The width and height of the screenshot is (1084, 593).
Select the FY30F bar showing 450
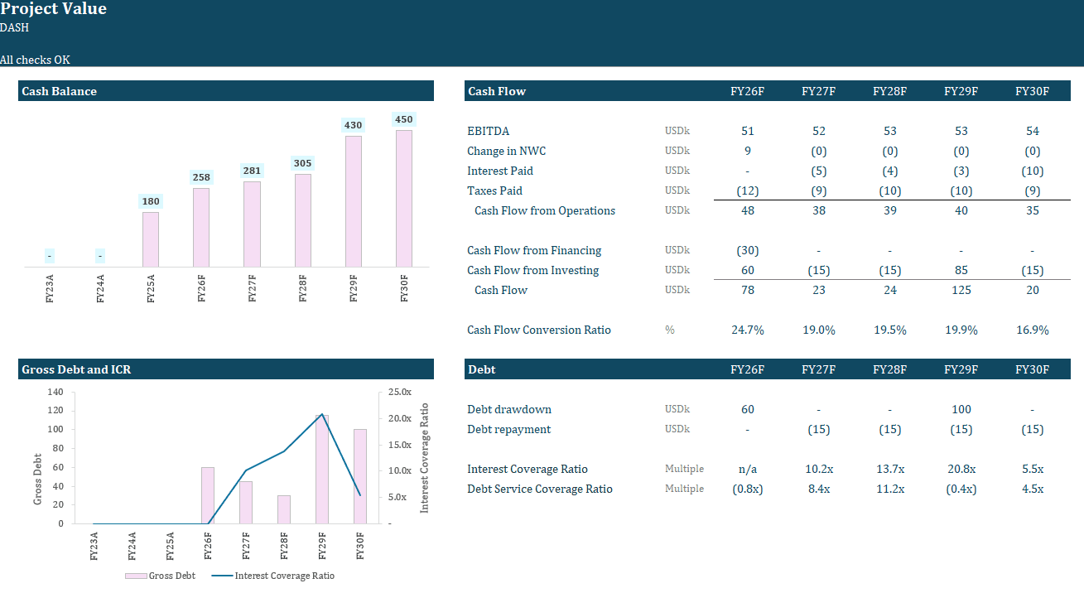(404, 199)
